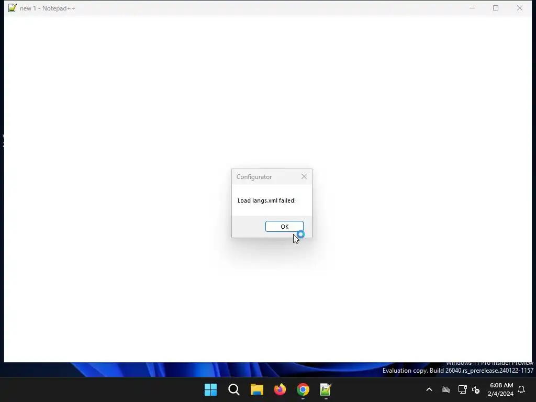Open notifications bell icon
The image size is (536, 402).
pyautogui.click(x=521, y=389)
